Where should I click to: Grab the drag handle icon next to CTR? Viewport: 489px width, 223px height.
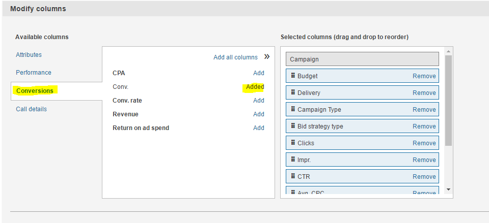pos(293,176)
